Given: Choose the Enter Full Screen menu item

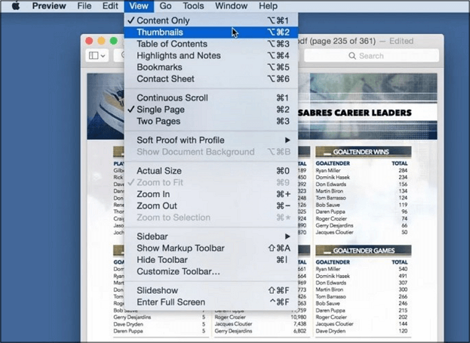Looking at the screenshot, I should (211, 303).
